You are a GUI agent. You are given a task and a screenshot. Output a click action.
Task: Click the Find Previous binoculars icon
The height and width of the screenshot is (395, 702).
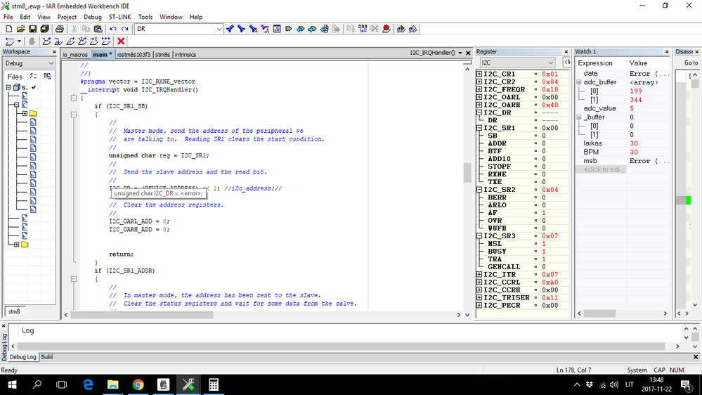point(230,29)
